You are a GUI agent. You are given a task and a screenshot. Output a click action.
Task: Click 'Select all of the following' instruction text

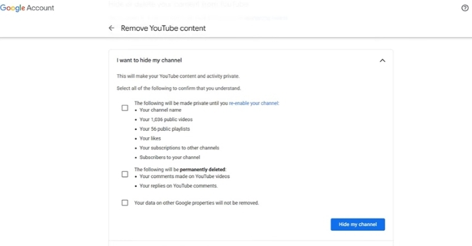[179, 88]
